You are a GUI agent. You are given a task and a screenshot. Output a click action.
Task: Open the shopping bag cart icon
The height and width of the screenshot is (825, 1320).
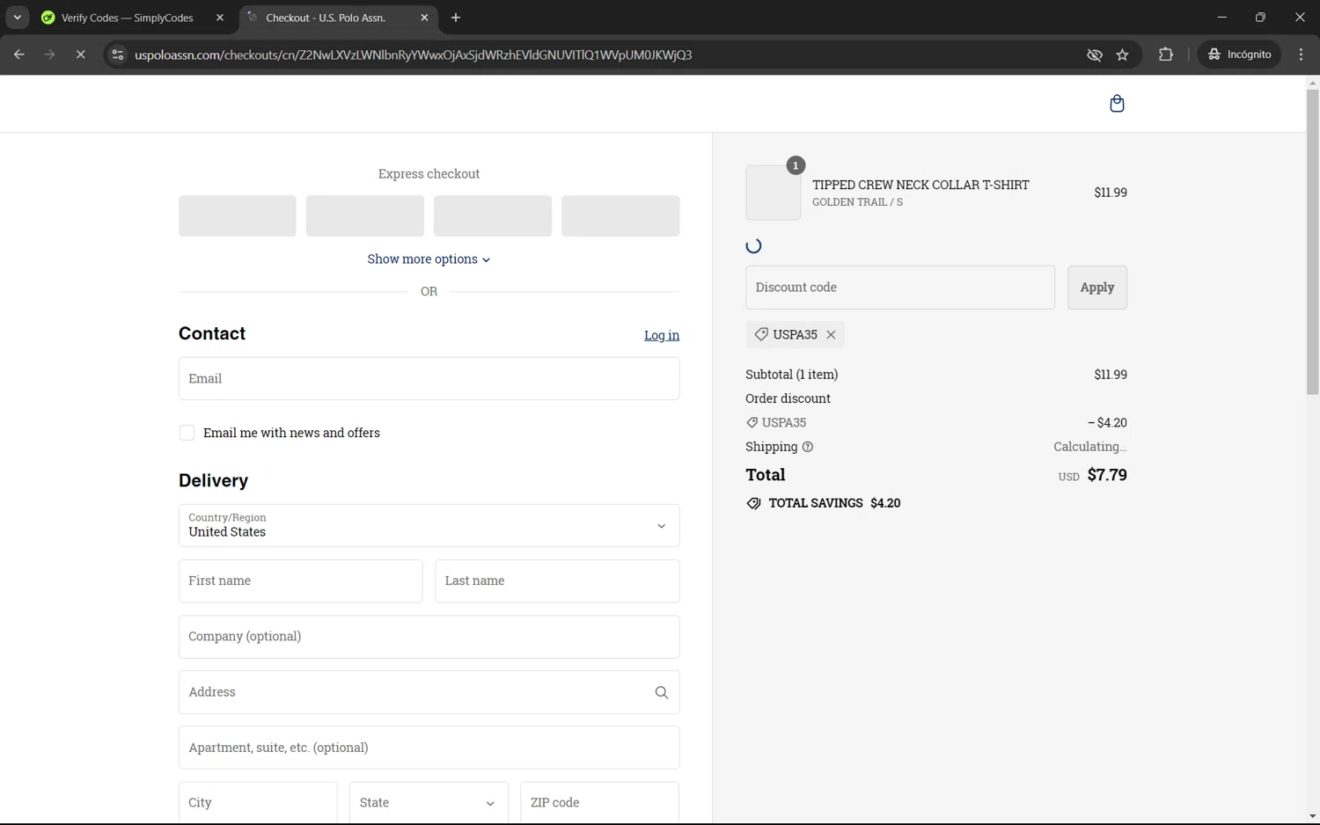point(1117,104)
